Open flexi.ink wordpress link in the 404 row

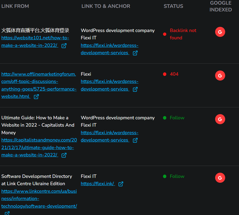point(109,85)
